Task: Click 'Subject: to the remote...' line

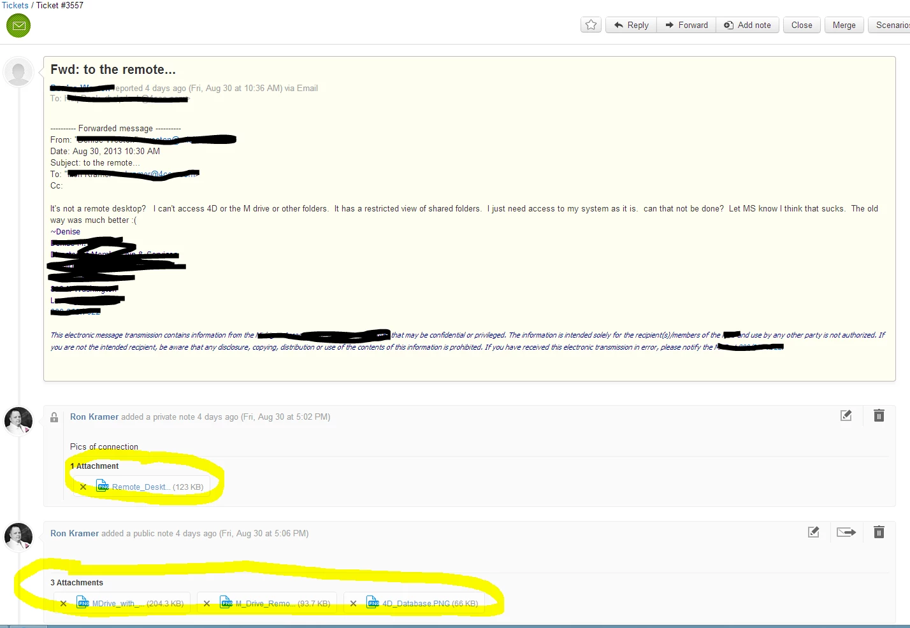Action: point(95,162)
